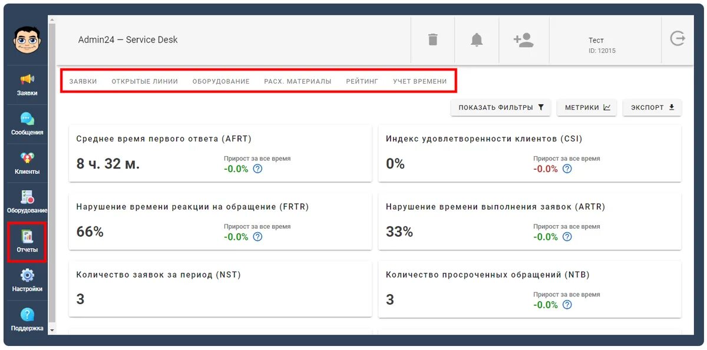Click help icon next to ARTR growth
Image resolution: width=707 pixels, height=350 pixels.
(x=567, y=237)
